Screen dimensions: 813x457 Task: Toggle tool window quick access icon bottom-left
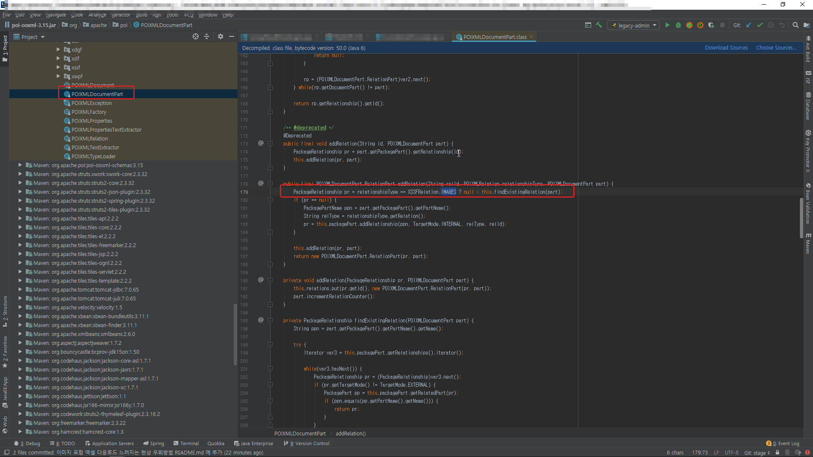click(6, 452)
